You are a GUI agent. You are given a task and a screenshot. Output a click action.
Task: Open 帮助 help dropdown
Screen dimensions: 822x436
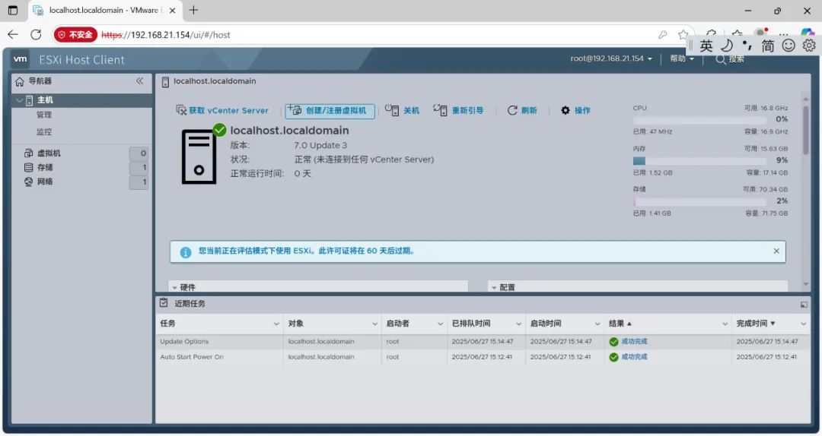(681, 58)
